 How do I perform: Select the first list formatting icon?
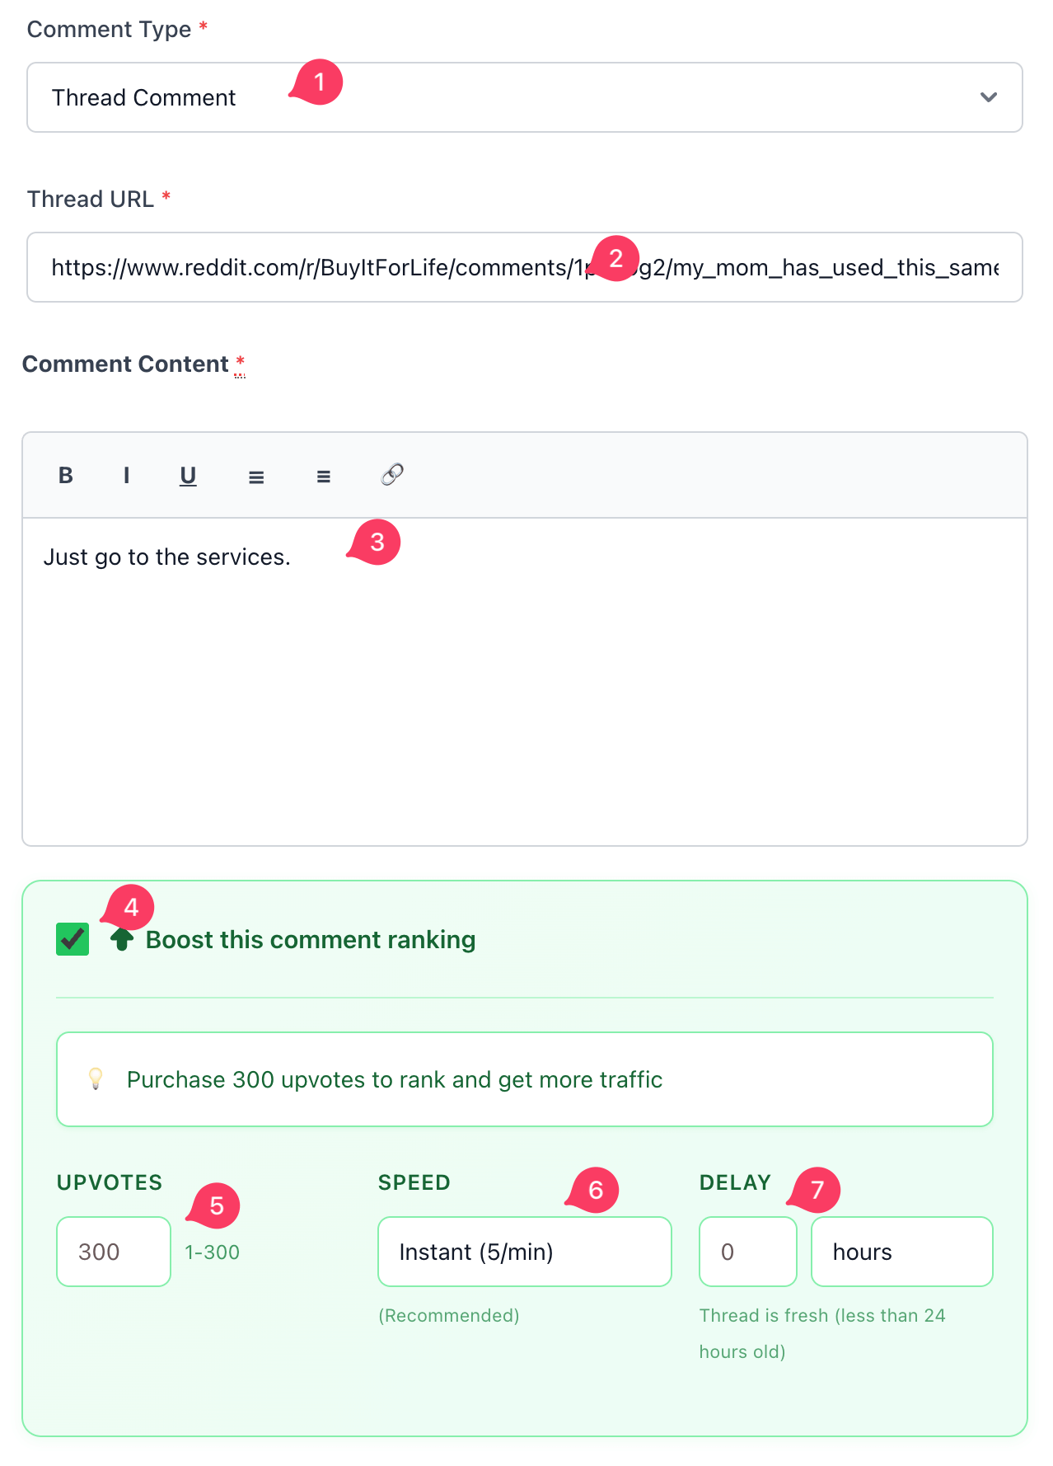coord(256,476)
